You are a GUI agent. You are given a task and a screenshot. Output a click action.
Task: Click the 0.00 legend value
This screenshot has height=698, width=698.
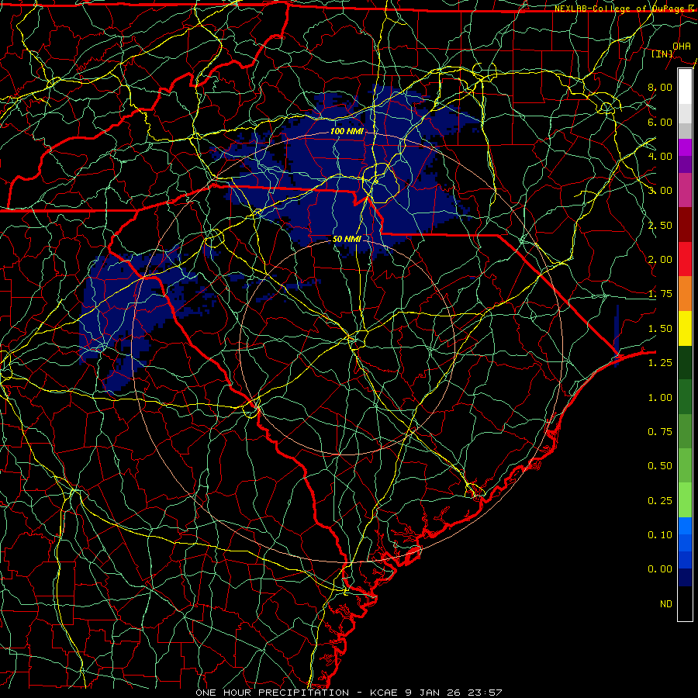pyautogui.click(x=660, y=569)
